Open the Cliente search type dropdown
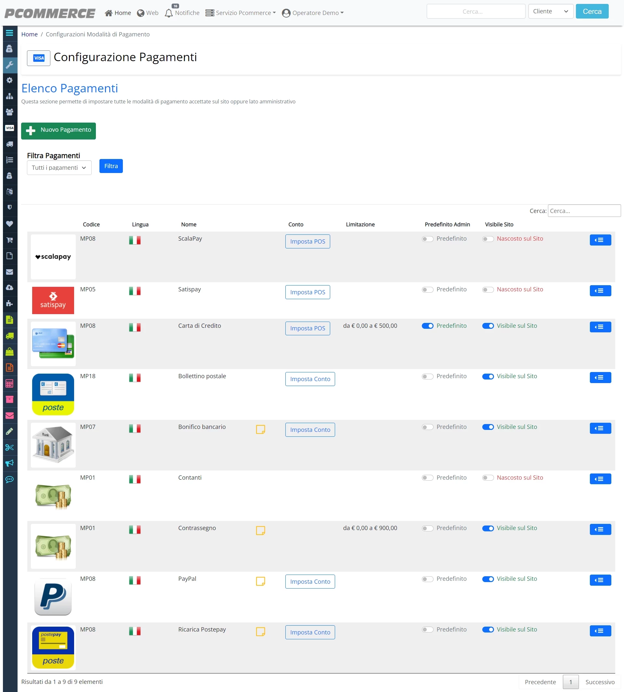624x692 pixels. (x=551, y=11)
